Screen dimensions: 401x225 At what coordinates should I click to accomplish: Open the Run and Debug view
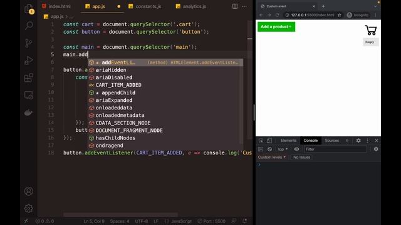29,61
